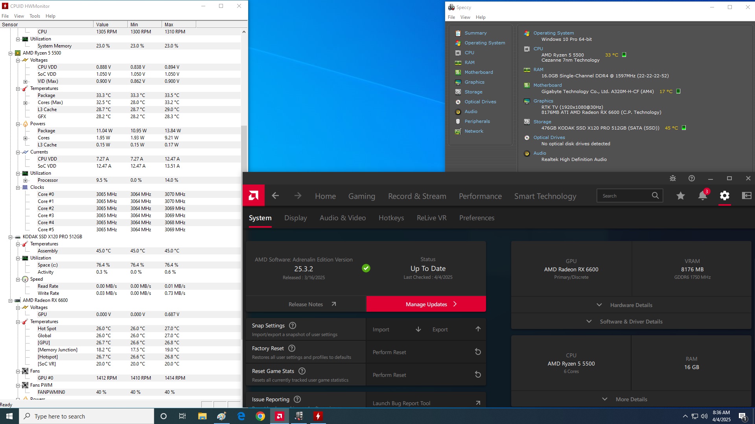Screen dimensions: 755x424
Task: Collapse the Clocks node in HWMonitor
Action: click(x=18, y=187)
